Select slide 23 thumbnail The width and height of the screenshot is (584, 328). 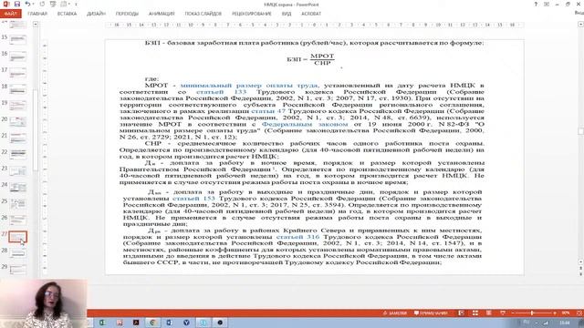coord(17,170)
